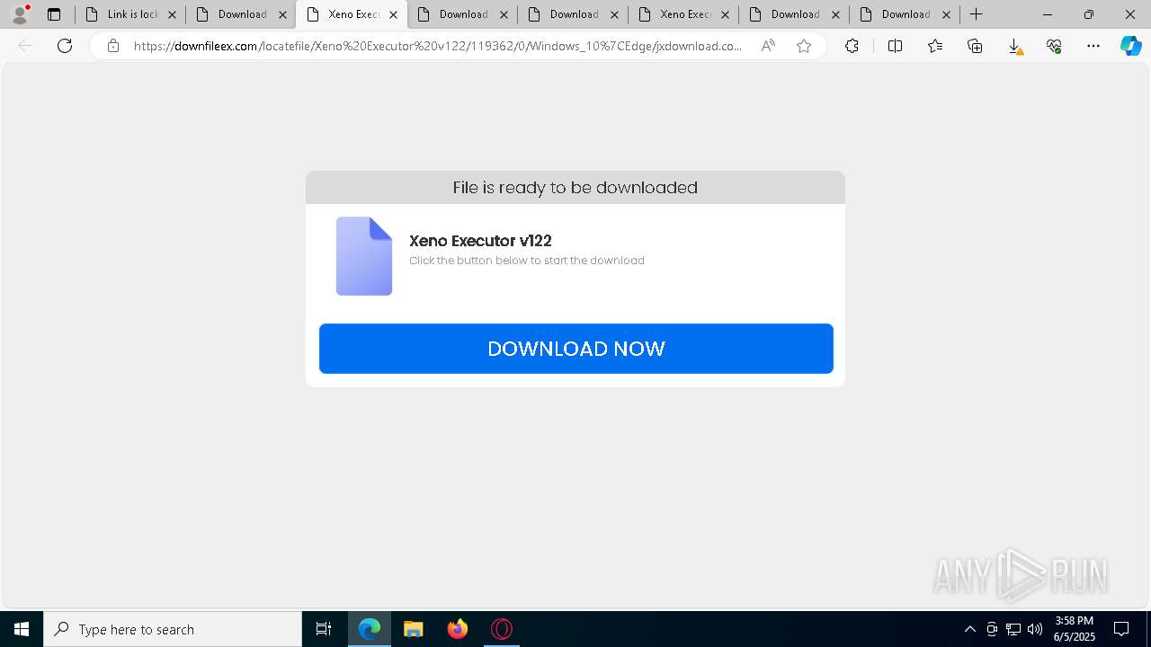Open File Explorer from taskbar
1151x647 pixels.
point(414,629)
